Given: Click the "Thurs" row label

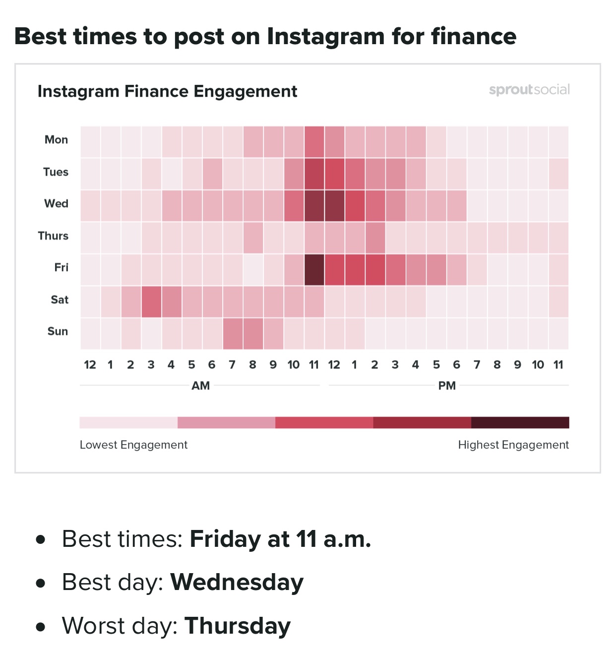Looking at the screenshot, I should [x=53, y=236].
